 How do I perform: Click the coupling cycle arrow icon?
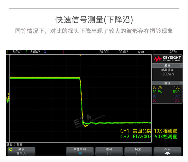tap(11, 149)
